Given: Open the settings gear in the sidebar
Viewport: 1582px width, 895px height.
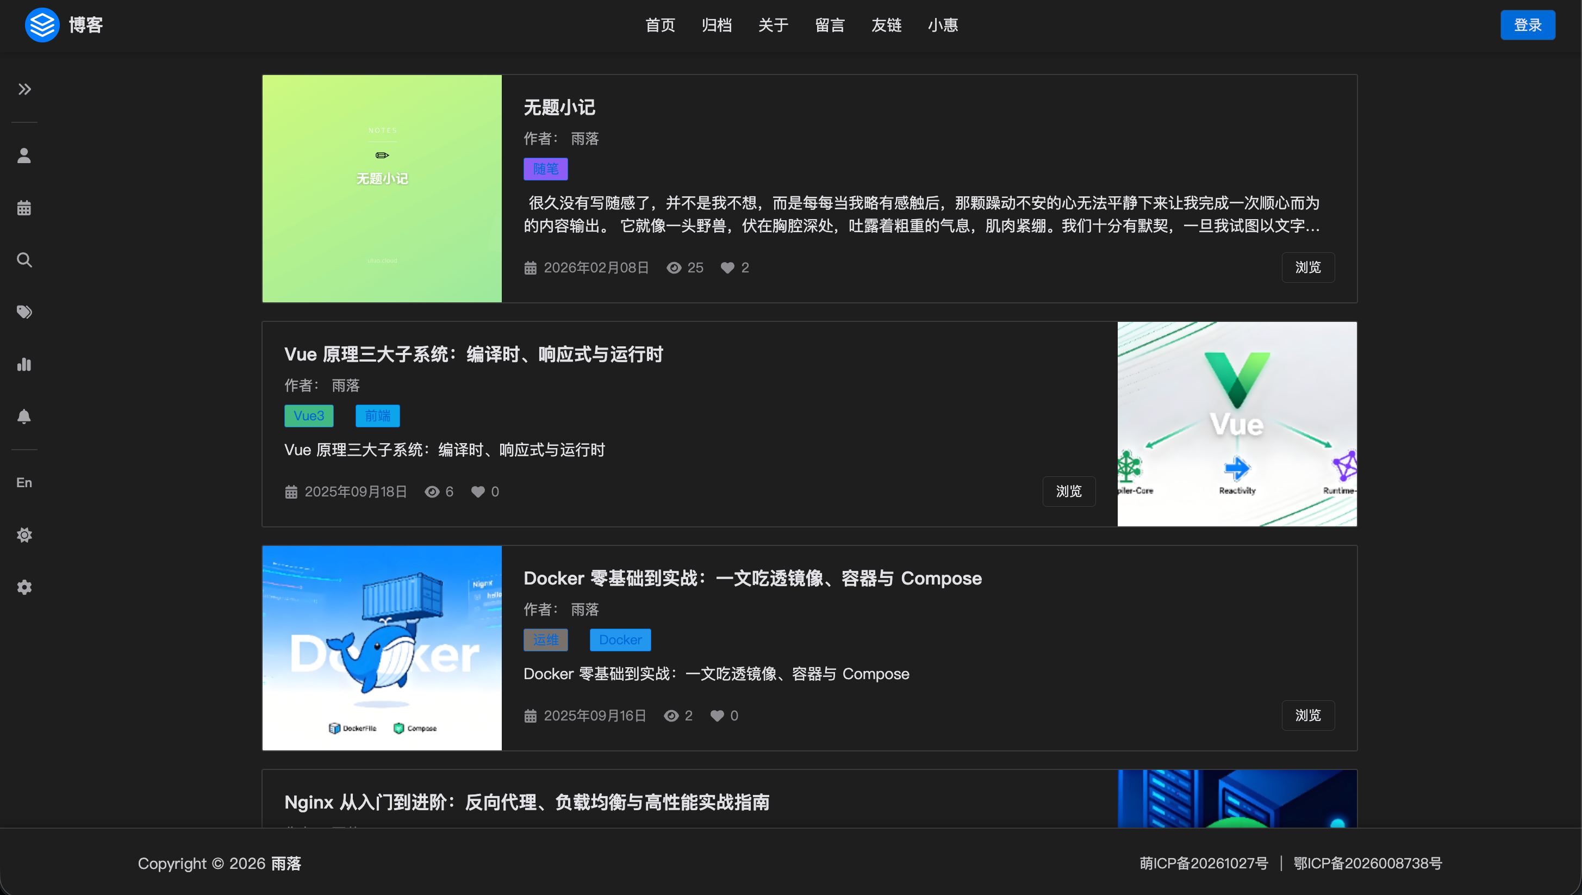Looking at the screenshot, I should pyautogui.click(x=24, y=587).
